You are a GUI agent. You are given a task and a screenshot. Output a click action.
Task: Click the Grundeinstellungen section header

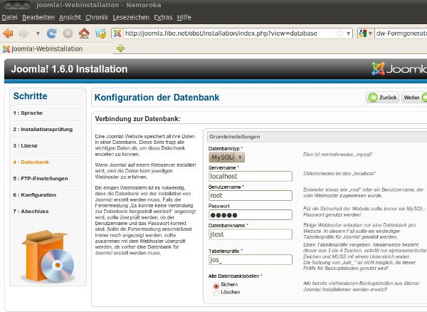click(x=317, y=137)
